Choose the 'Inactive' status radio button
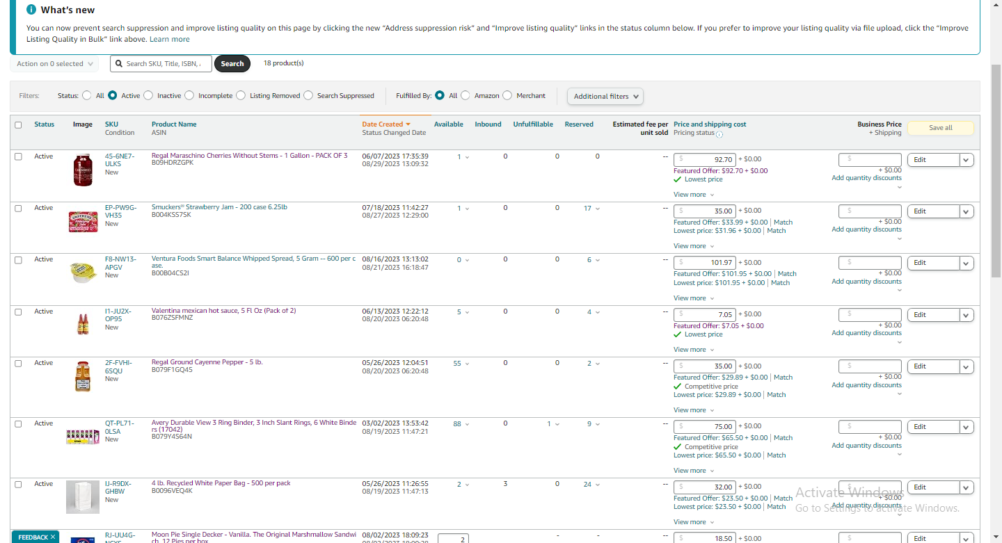Screen dimensions: 1002x543 [x=148, y=96]
